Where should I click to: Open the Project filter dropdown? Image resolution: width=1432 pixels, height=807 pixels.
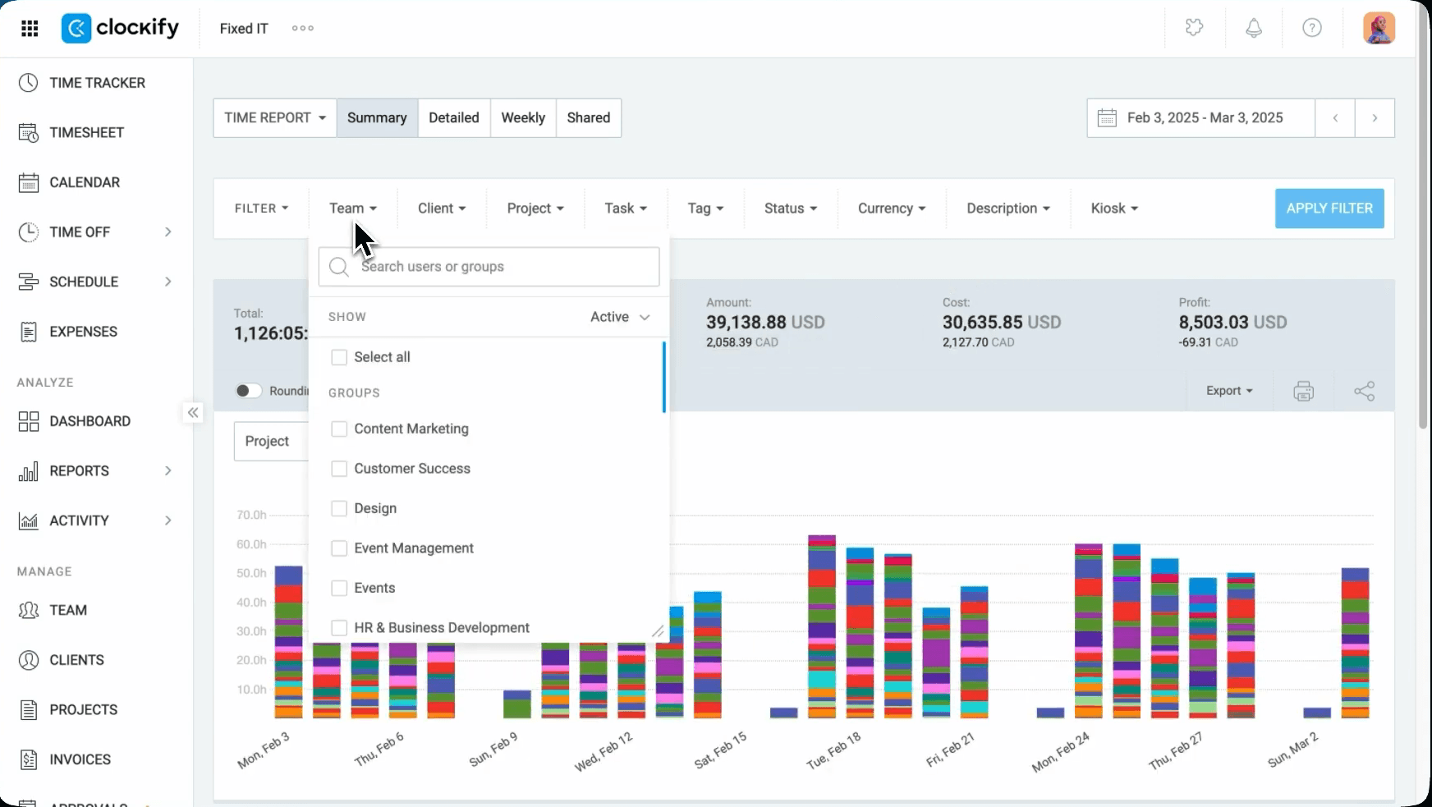[535, 209]
